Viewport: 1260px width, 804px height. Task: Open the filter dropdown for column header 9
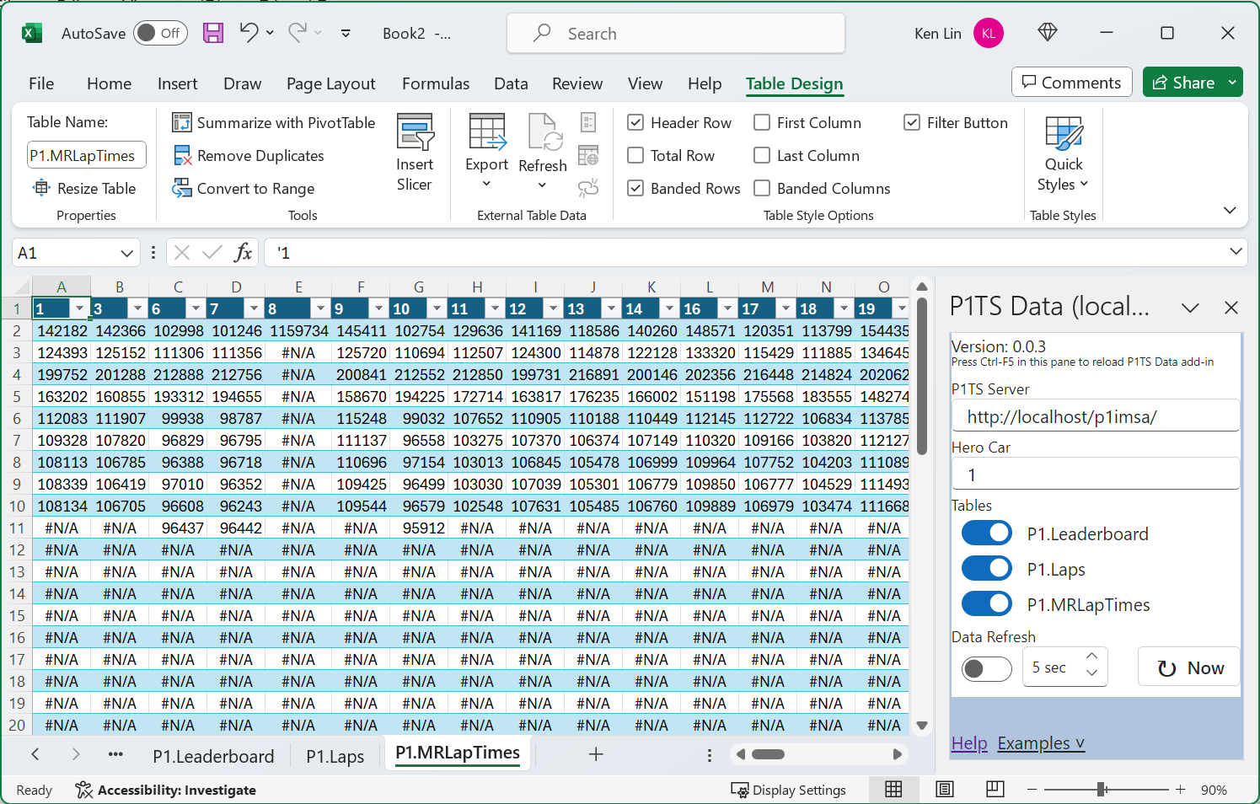[x=378, y=308]
